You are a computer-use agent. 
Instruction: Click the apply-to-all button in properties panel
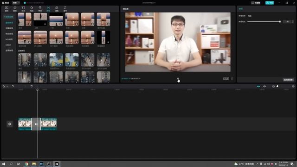tap(288, 80)
